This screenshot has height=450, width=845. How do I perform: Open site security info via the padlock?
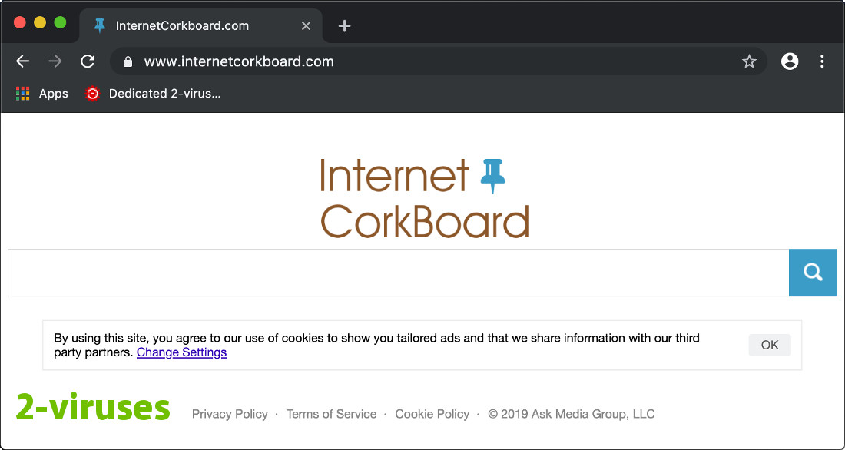(x=128, y=61)
